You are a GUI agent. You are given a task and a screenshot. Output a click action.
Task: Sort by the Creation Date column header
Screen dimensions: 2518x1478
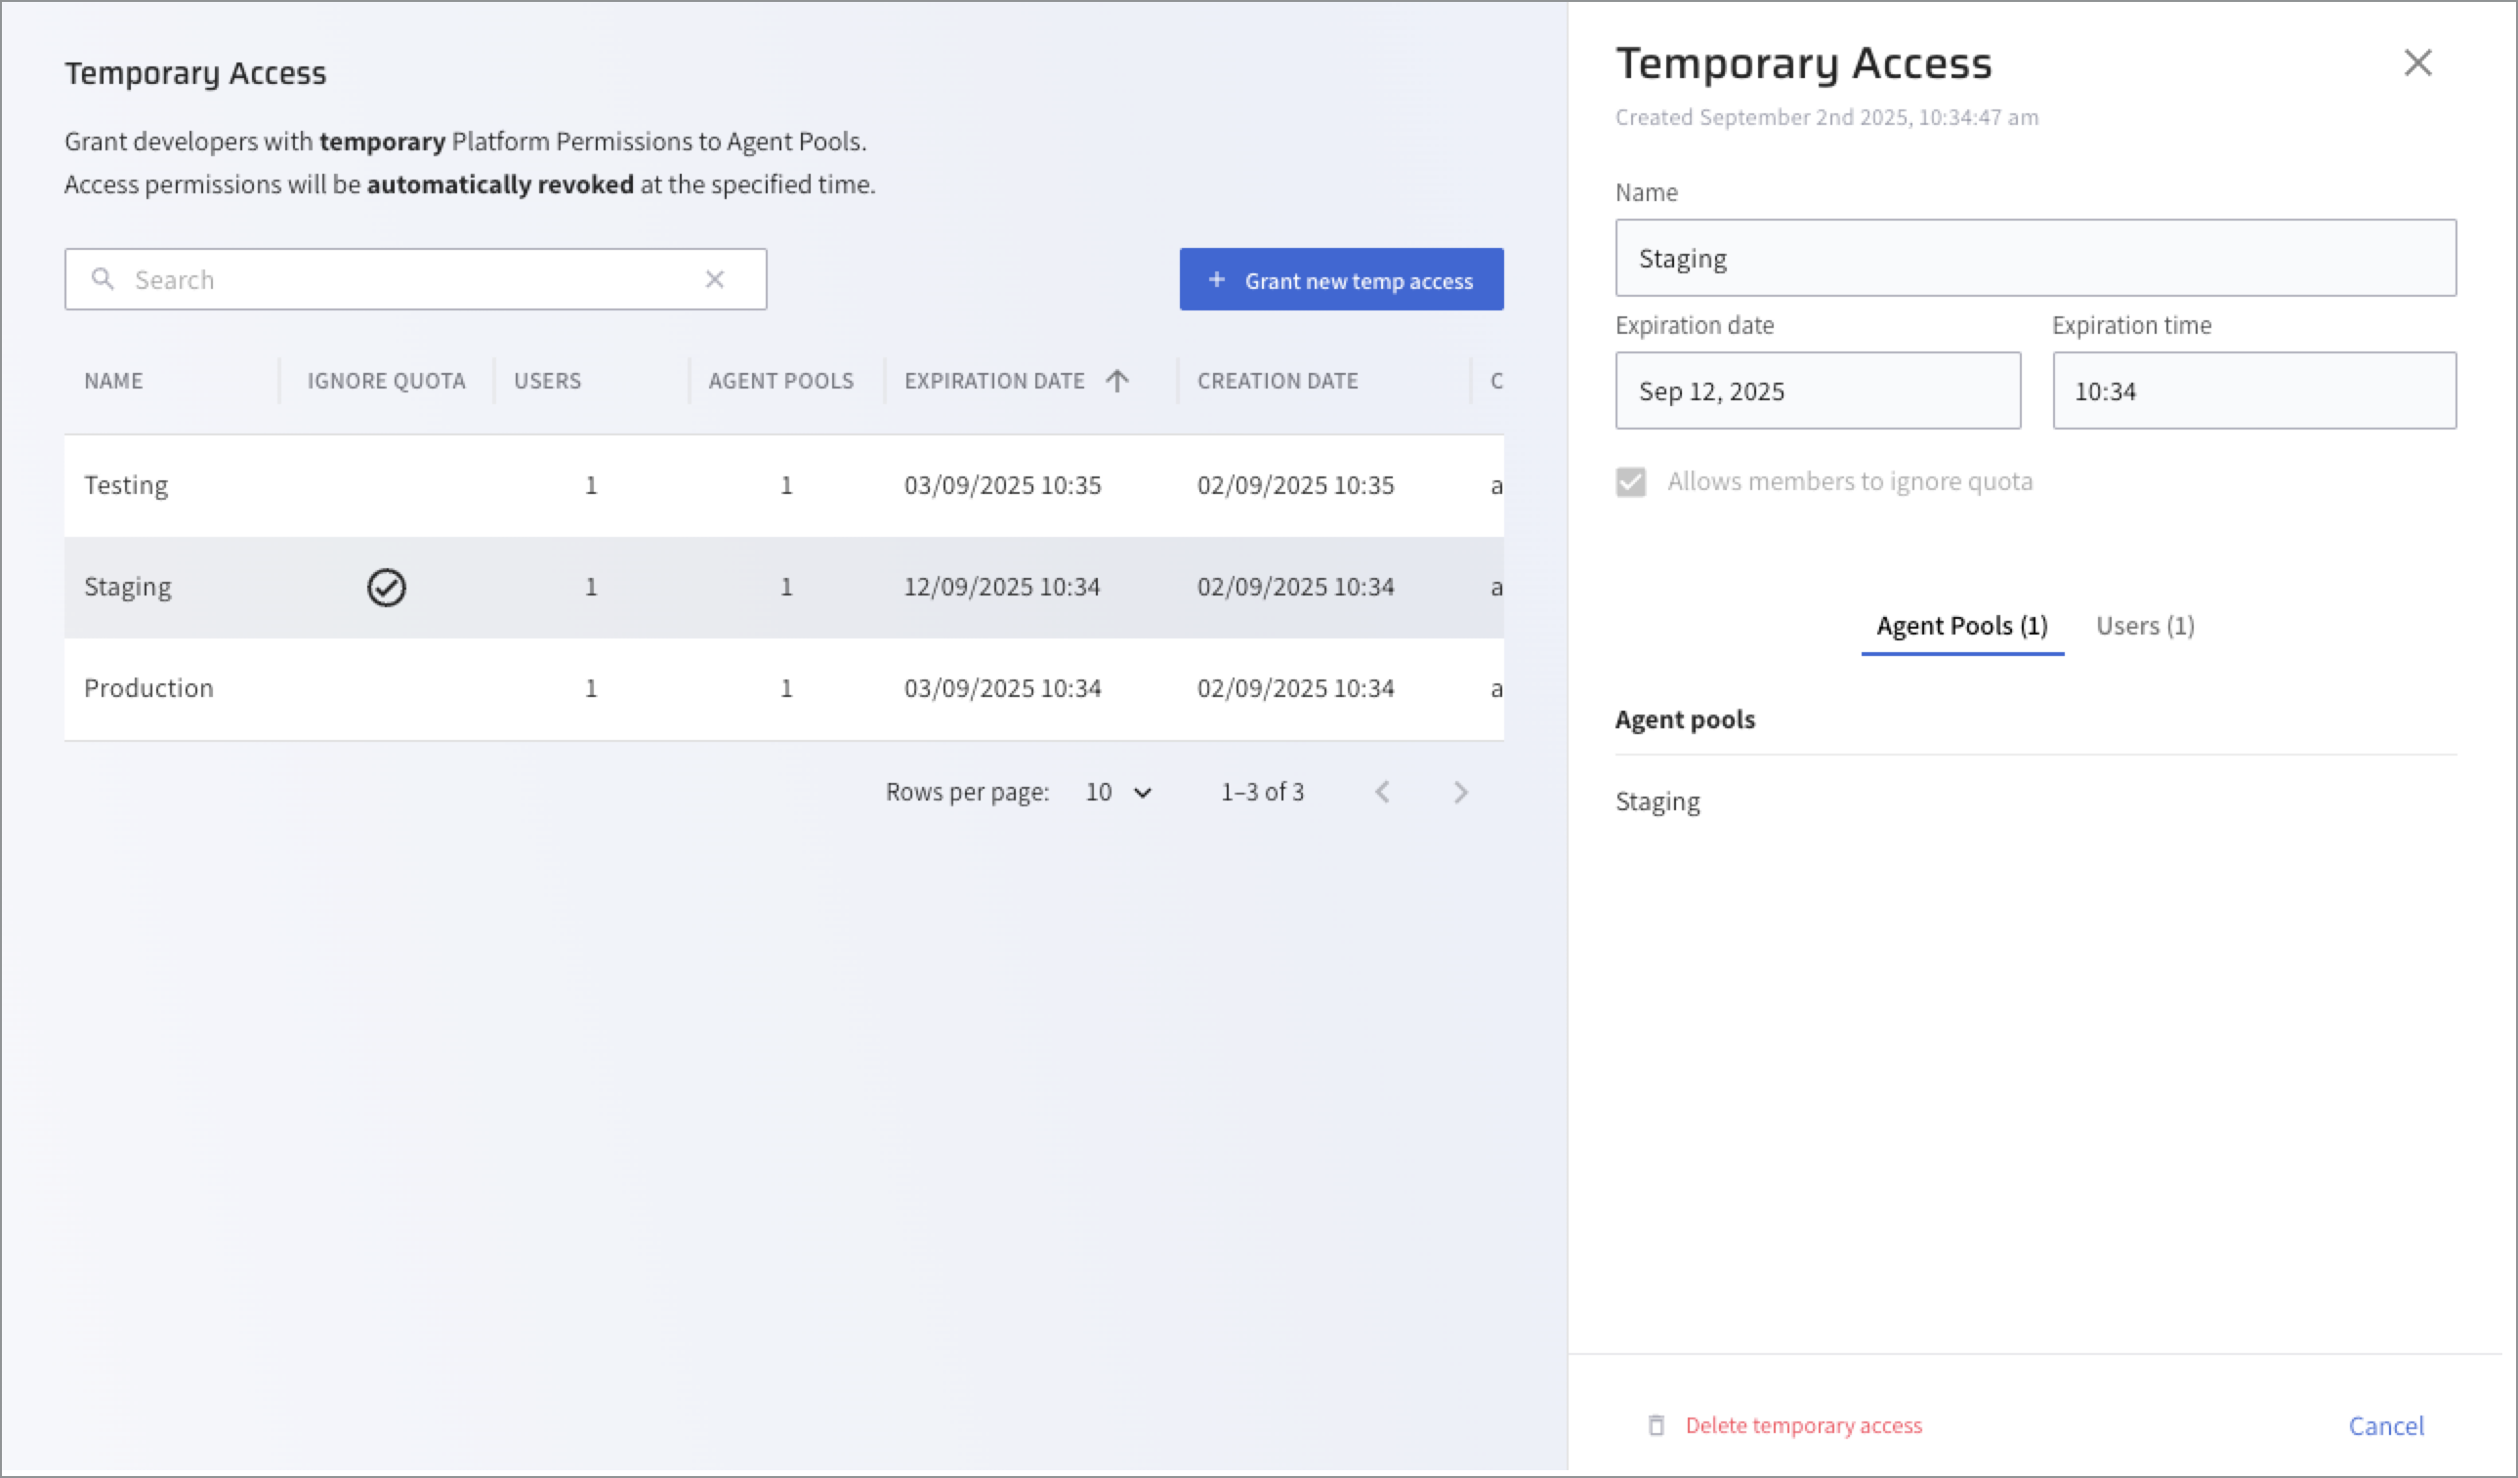coord(1277,381)
